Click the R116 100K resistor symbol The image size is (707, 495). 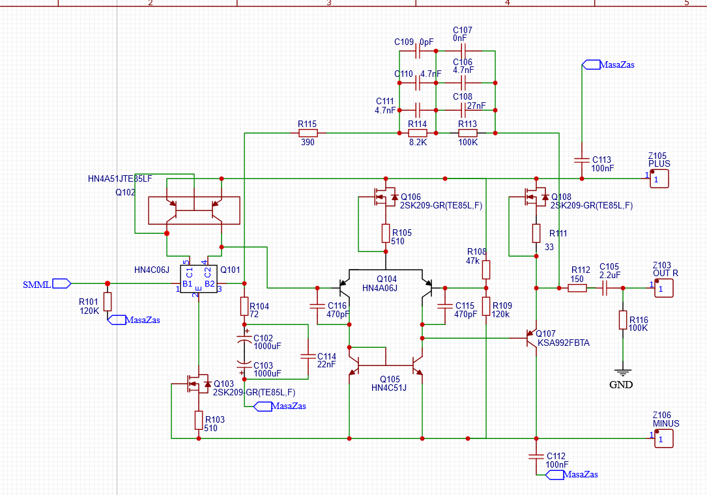click(623, 321)
